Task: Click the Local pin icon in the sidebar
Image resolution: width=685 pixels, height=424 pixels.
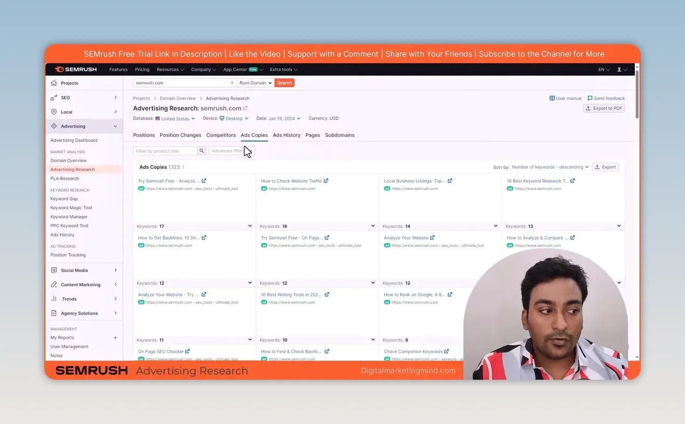Action: point(54,112)
